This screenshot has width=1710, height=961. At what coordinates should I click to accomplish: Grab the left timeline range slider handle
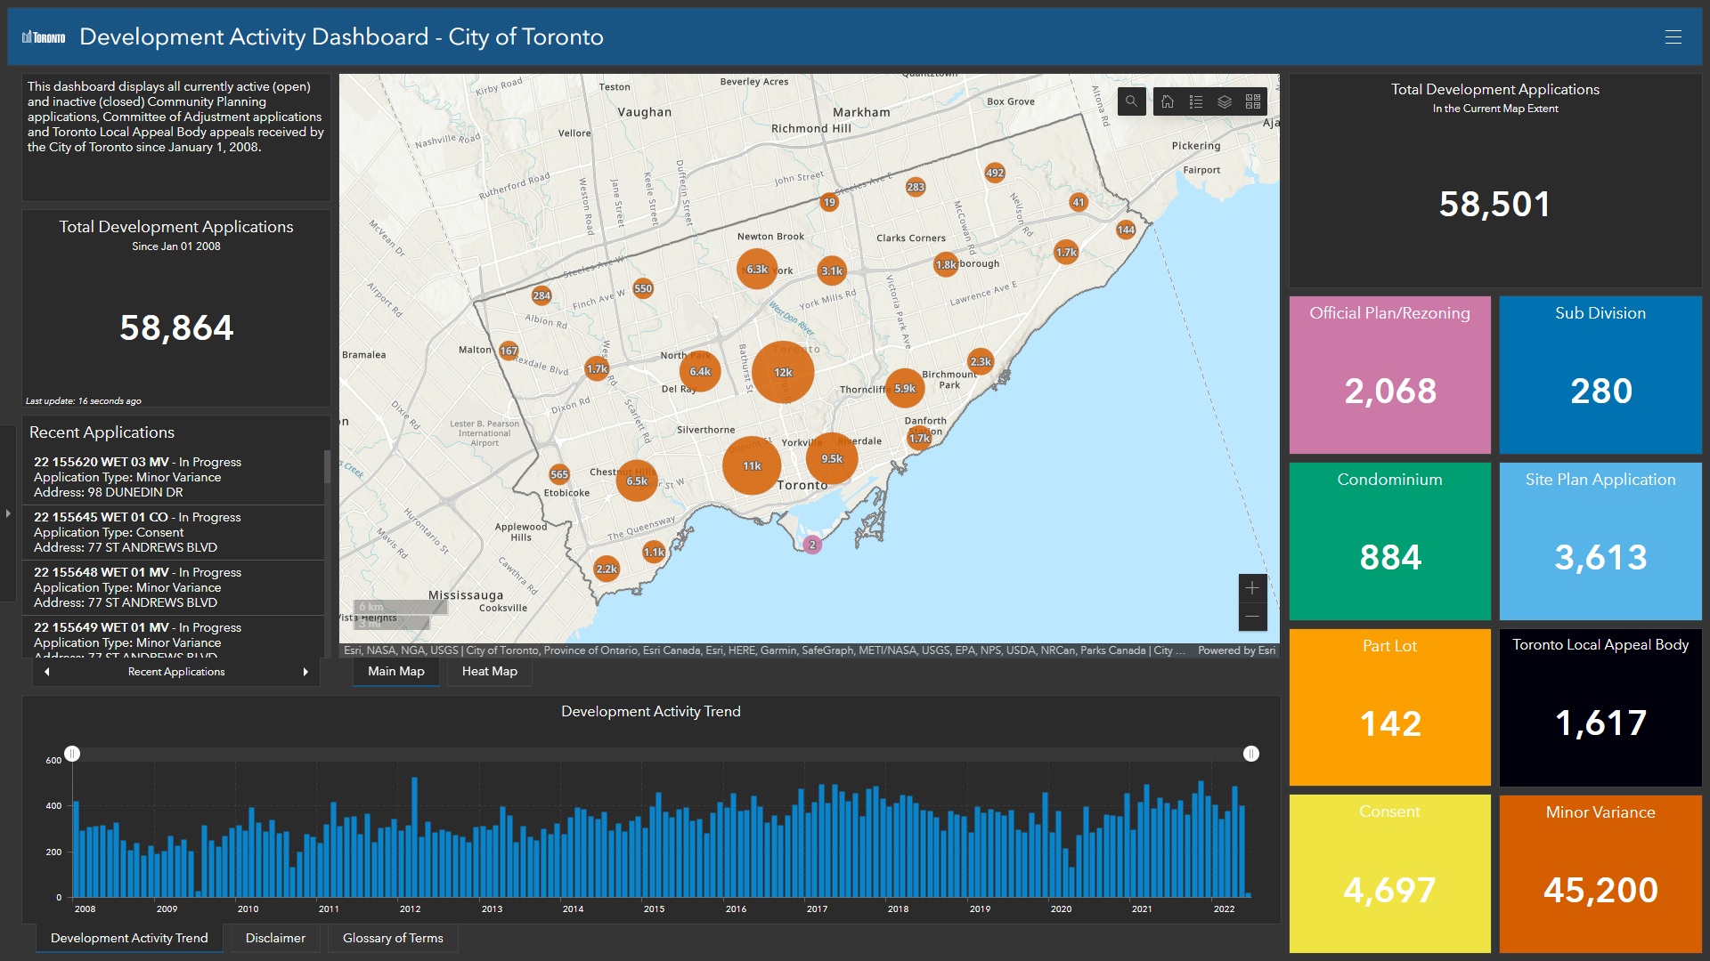click(72, 754)
